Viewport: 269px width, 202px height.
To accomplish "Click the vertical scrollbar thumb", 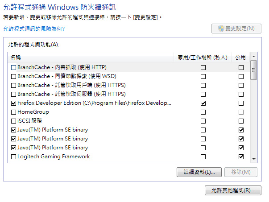I will pyautogui.click(x=253, y=70).
